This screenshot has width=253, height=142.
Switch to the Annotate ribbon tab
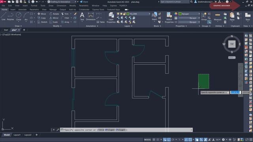pyautogui.click(x=22, y=9)
